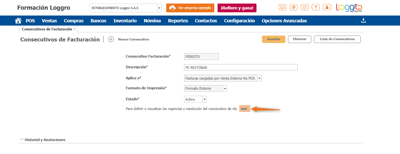Click the aquí link for vigencias
This screenshot has width=400, height=154.
coord(244,109)
